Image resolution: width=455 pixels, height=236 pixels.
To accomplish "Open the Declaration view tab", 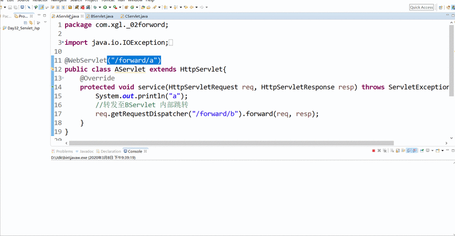I will pyautogui.click(x=109, y=152).
